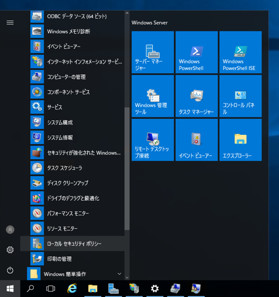
Task: Open コントロール パネル tile
Action: coord(241,96)
